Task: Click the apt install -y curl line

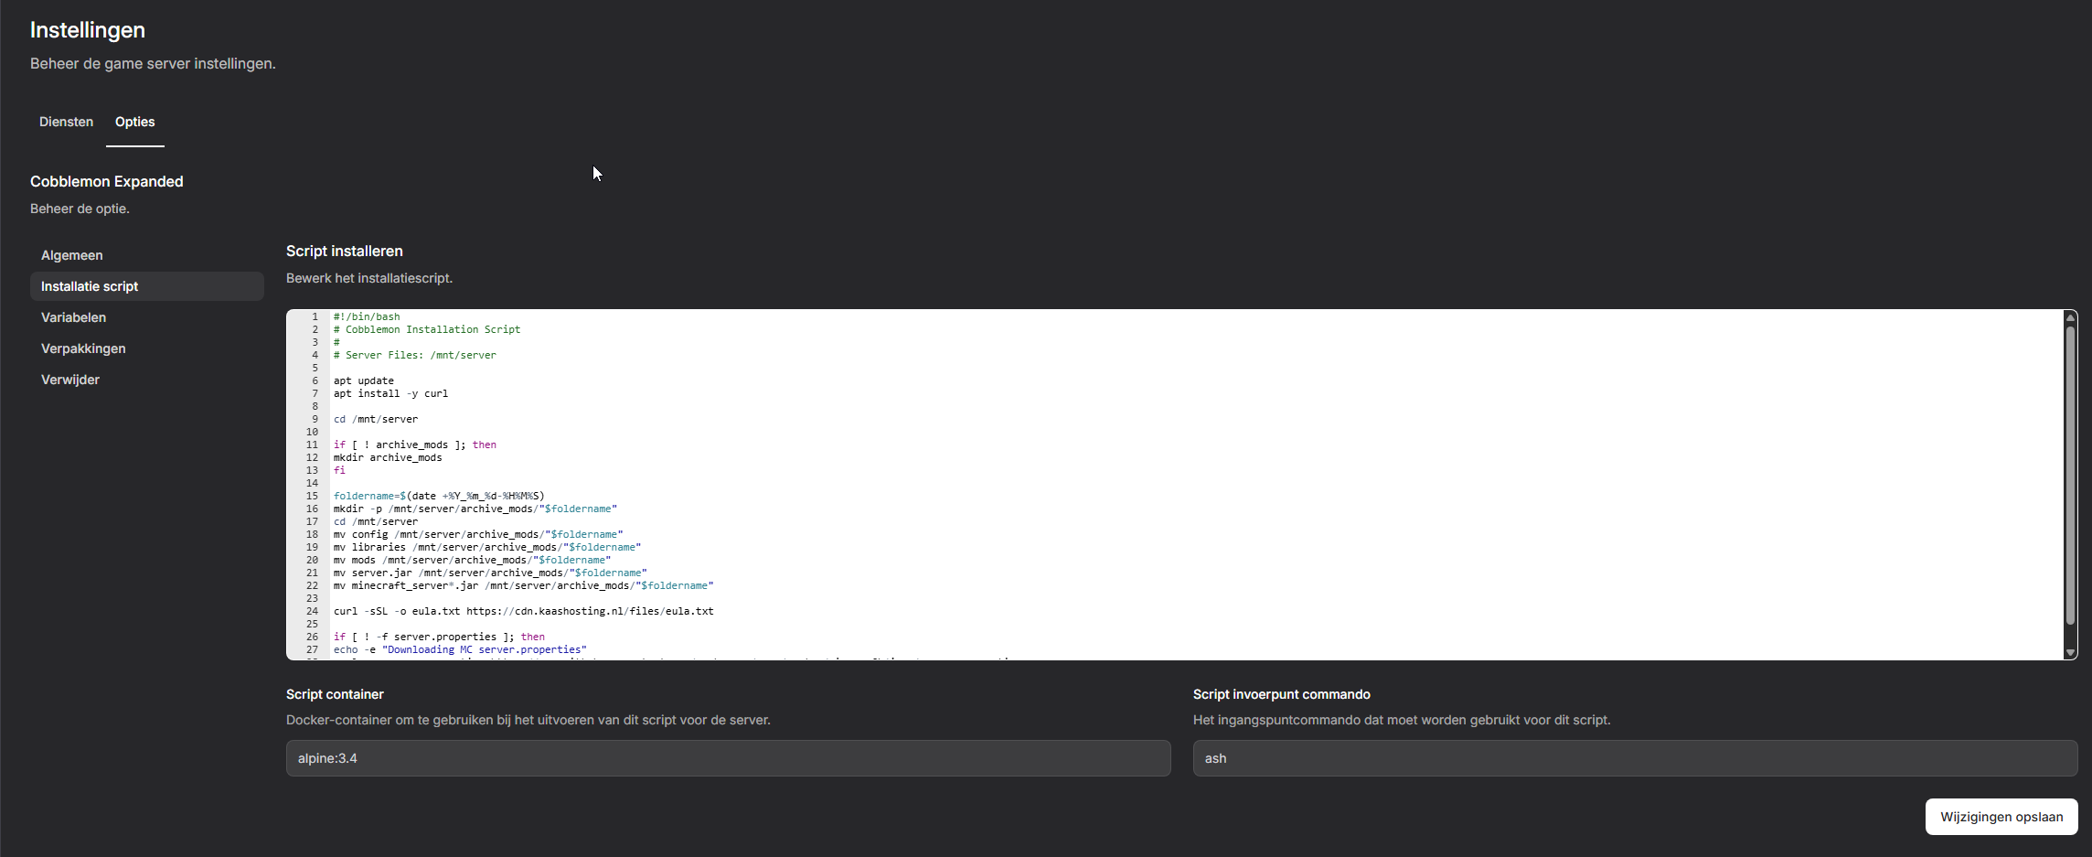Action: point(390,393)
